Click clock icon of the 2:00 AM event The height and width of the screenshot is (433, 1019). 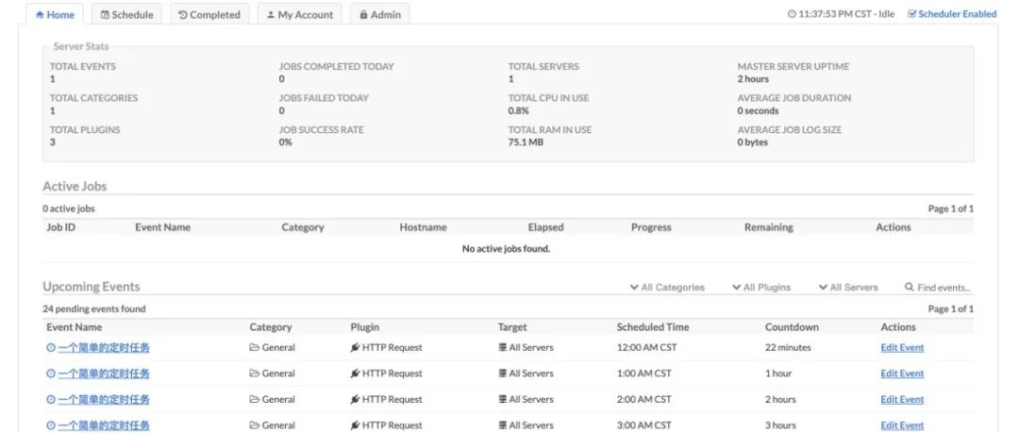point(51,400)
